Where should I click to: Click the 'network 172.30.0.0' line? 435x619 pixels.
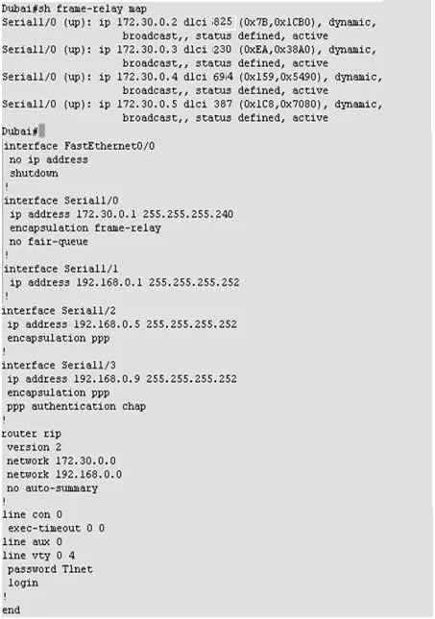61,461
